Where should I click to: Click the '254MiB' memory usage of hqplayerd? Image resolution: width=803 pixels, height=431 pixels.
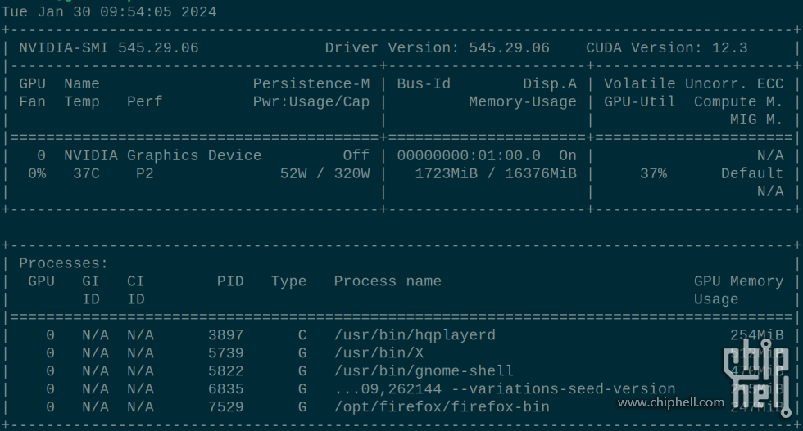756,335
